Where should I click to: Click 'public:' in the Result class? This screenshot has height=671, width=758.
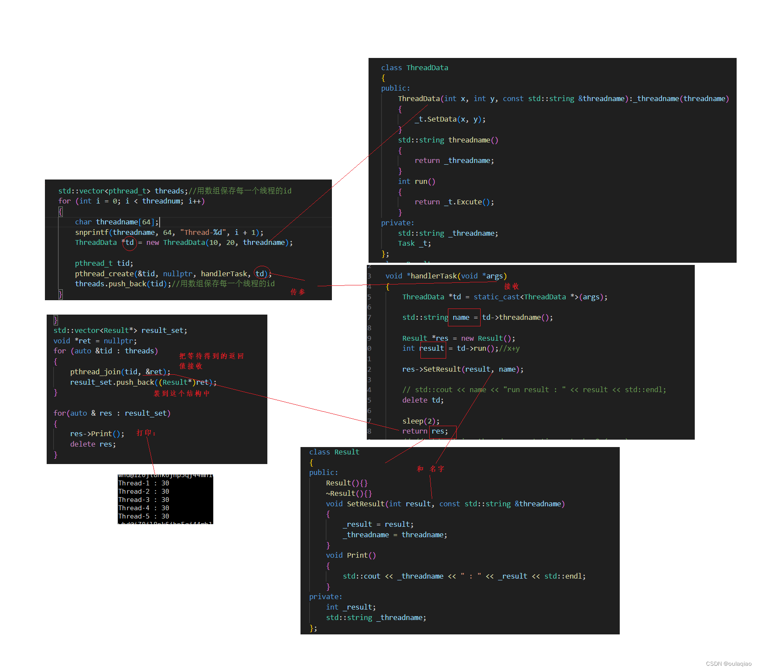point(324,472)
